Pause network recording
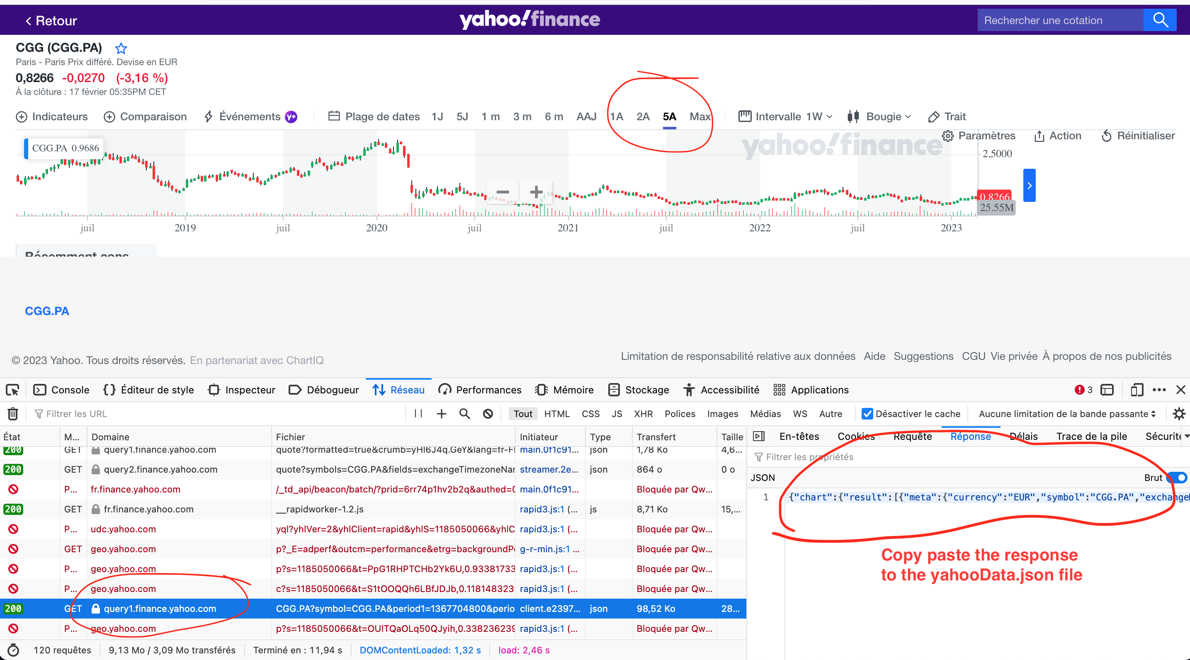The width and height of the screenshot is (1190, 660). (x=418, y=414)
